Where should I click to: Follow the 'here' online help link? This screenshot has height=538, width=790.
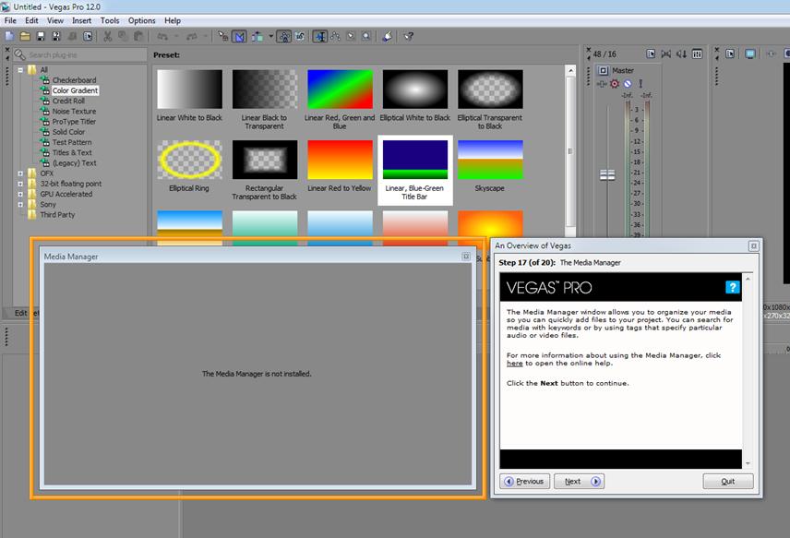pos(514,364)
